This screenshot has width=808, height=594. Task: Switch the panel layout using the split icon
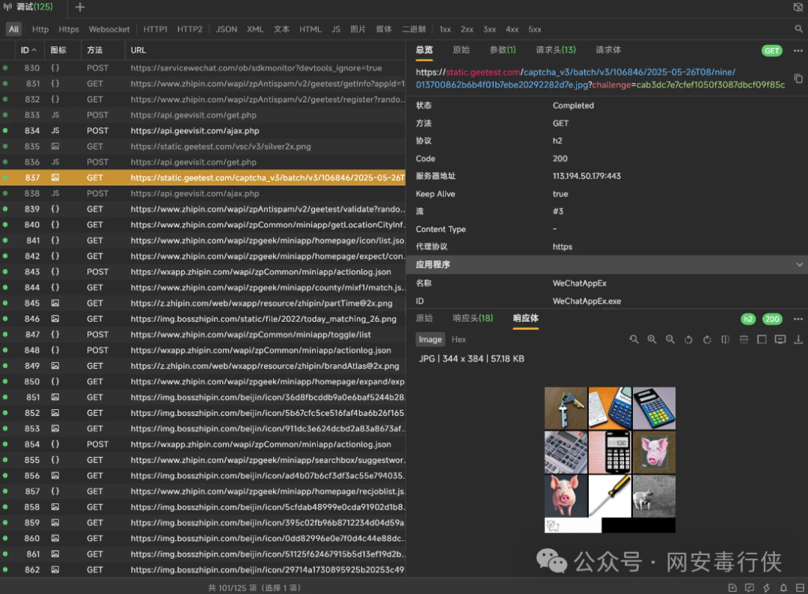click(x=800, y=588)
